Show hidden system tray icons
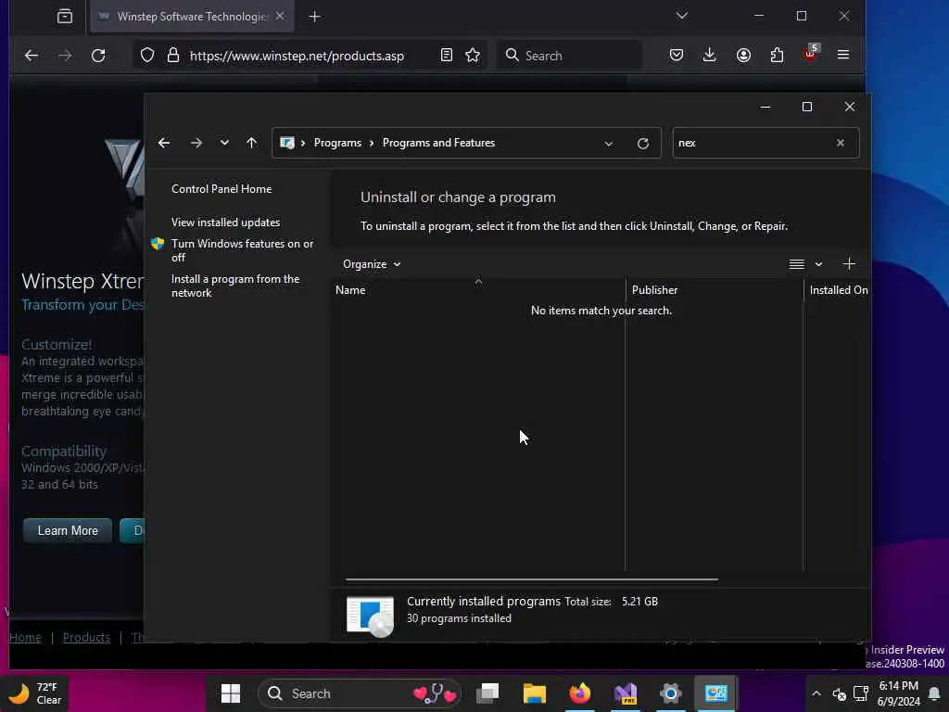This screenshot has height=712, width=949. pos(816,693)
